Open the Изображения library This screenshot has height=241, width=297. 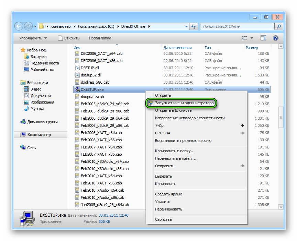39,102
